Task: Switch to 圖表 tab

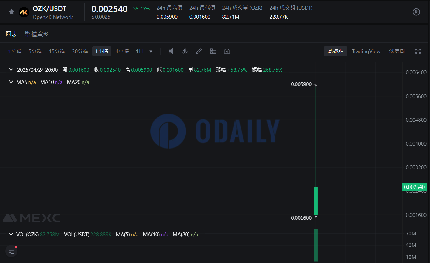Action: [12, 34]
